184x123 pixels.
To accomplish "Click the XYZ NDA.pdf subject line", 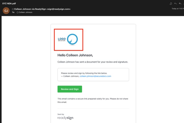I will pos(9,3).
